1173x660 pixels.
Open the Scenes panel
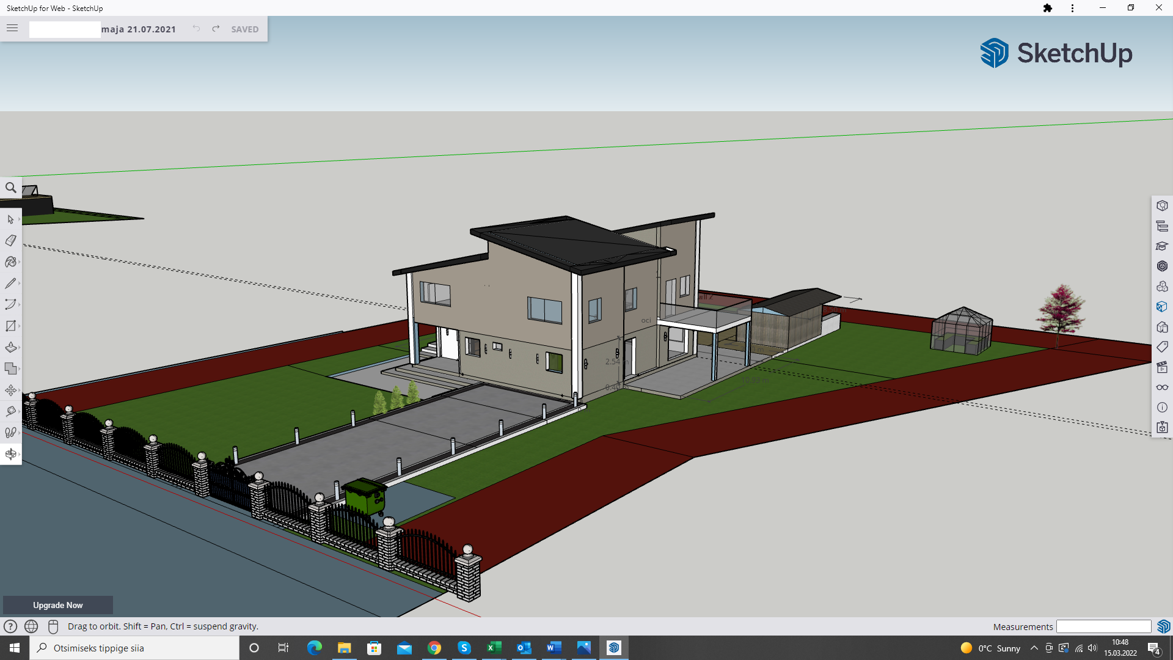coord(1162,367)
